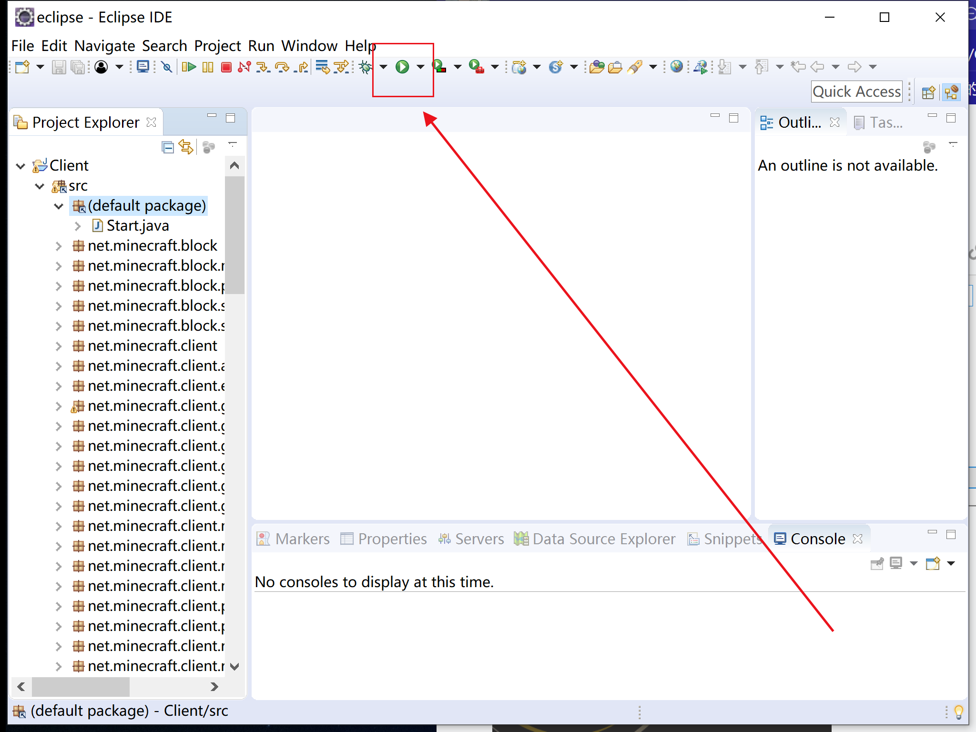Viewport: 976px width, 732px height.
Task: Toggle the Java EE perspective button
Action: point(951,92)
